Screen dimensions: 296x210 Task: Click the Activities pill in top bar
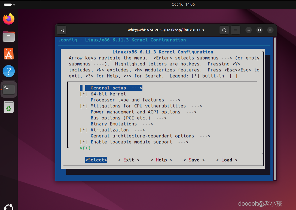click(9, 5)
